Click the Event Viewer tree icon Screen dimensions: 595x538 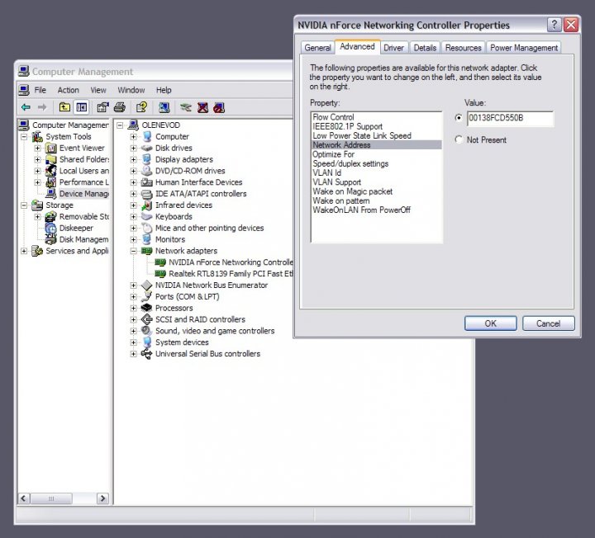coord(51,148)
